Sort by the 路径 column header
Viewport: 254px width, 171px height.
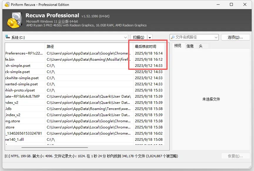tap(89, 47)
